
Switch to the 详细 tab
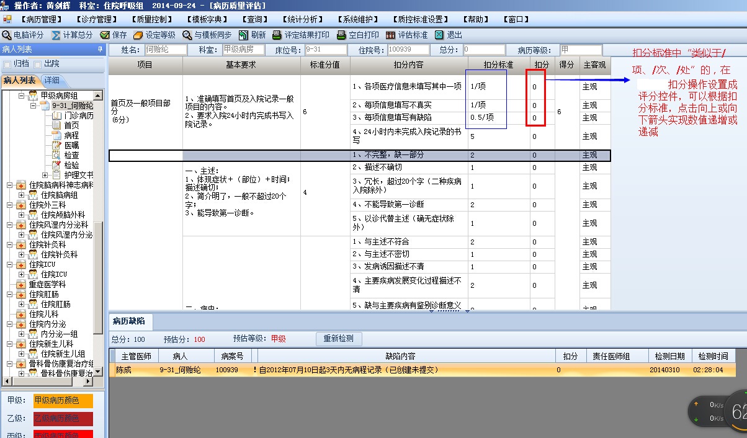[x=51, y=80]
